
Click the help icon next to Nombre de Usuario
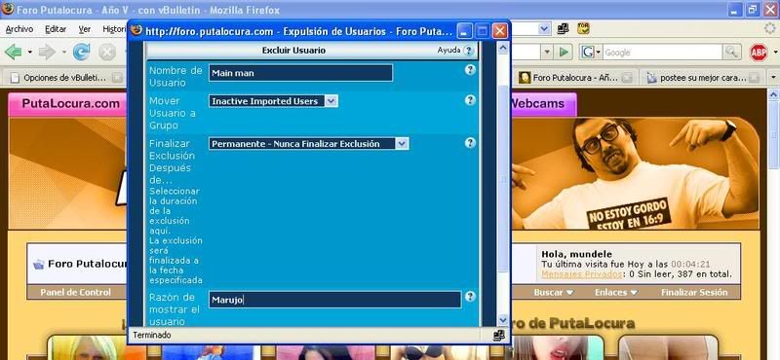point(470,70)
